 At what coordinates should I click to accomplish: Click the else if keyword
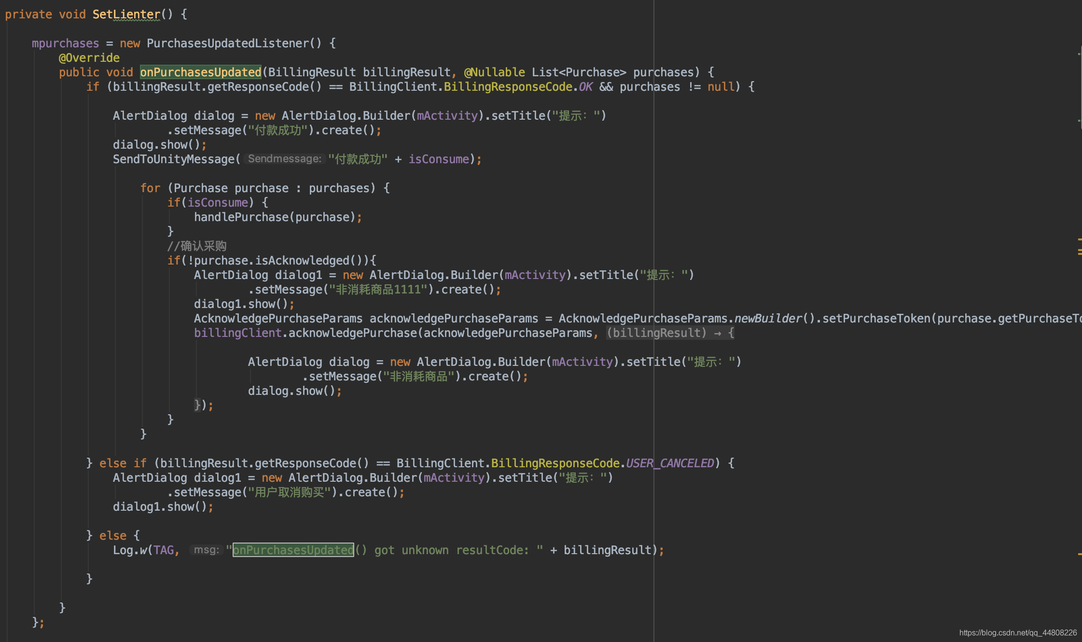click(x=123, y=463)
